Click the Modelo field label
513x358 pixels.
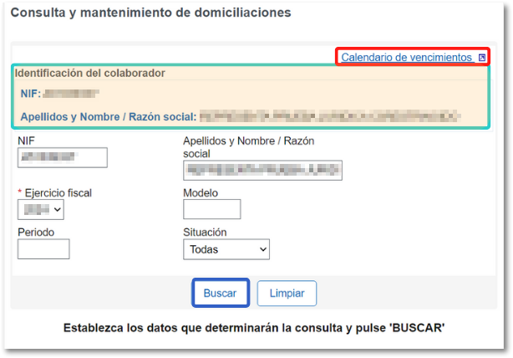201,193
